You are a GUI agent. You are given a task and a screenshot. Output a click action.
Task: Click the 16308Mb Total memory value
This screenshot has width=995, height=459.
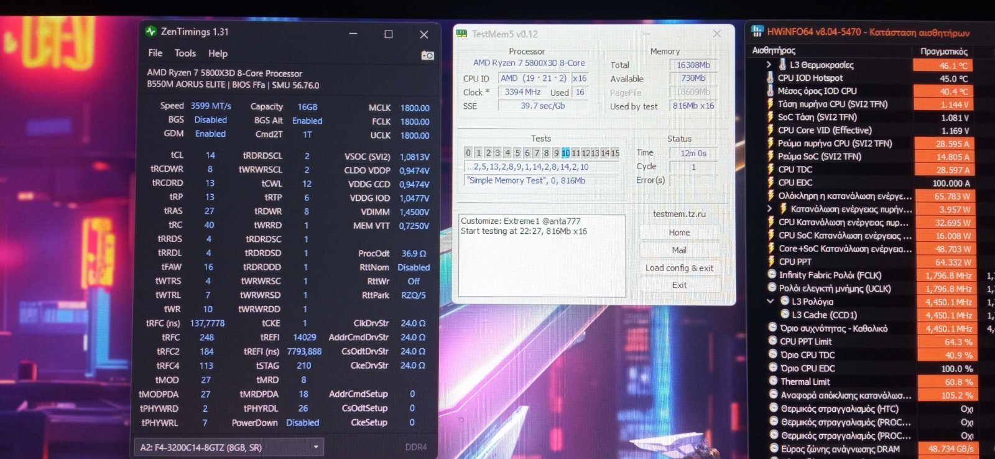693,65
